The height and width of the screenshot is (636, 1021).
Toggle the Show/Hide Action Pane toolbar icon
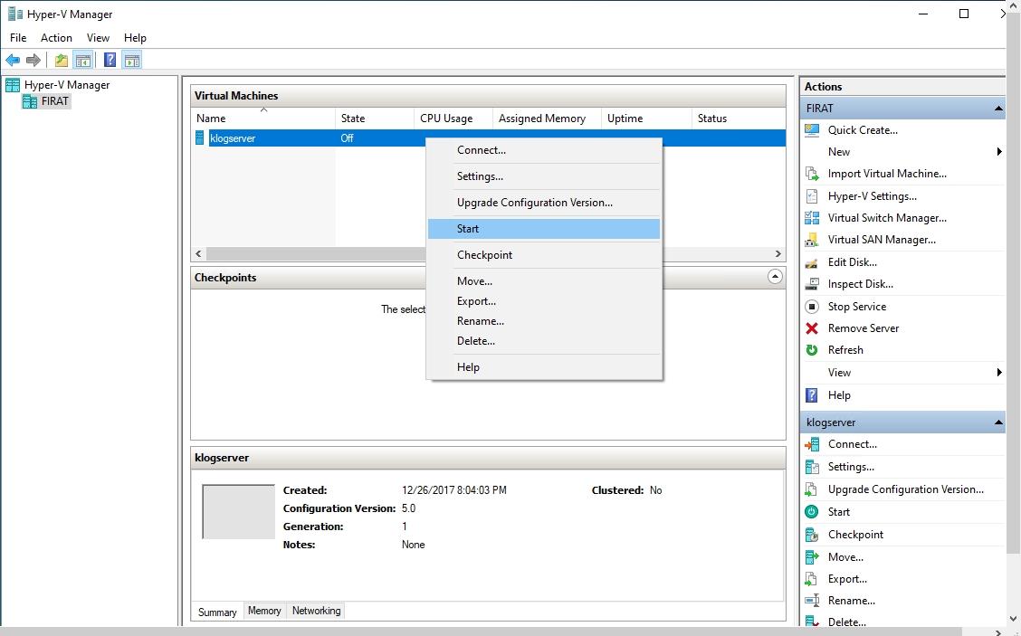pos(131,61)
